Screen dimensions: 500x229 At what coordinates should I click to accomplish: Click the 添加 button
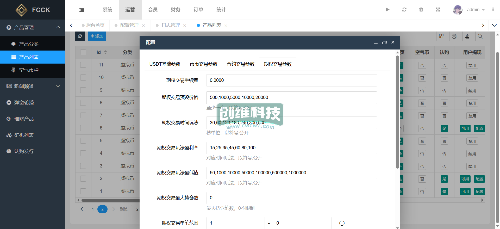(x=97, y=36)
